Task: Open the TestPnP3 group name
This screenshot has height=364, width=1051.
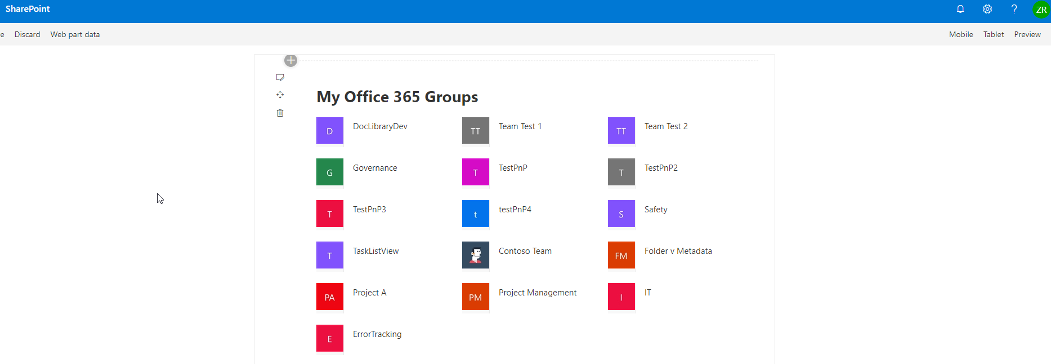Action: point(369,210)
